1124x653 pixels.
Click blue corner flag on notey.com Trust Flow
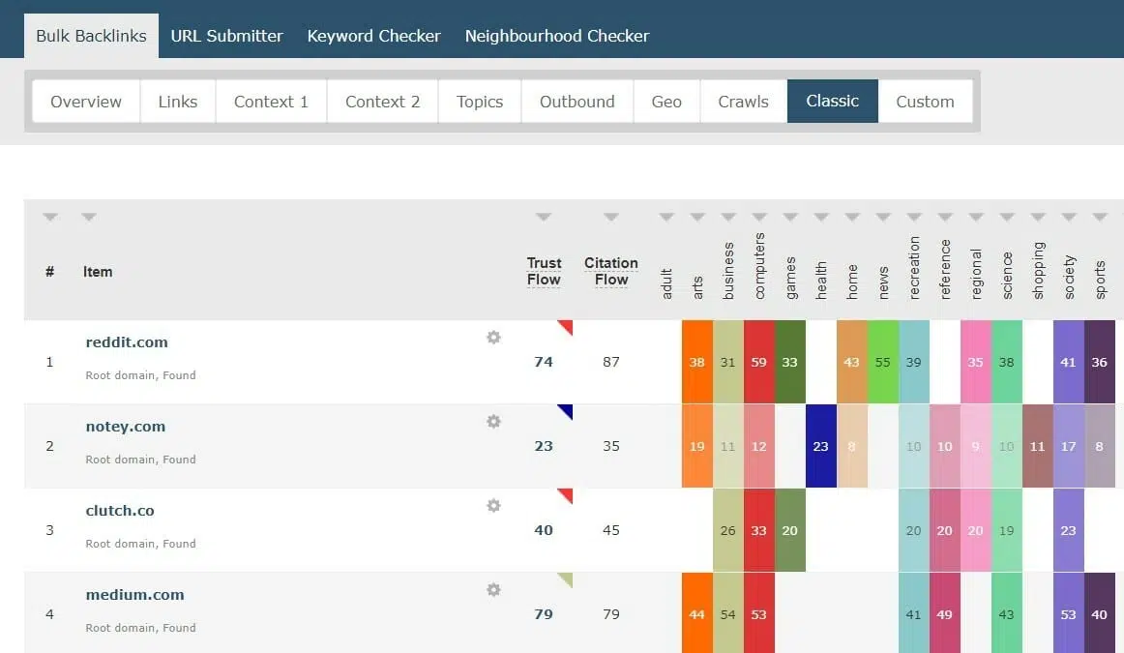[566, 411]
